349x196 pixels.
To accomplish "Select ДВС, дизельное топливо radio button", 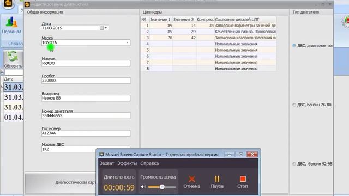I will point(294,46).
